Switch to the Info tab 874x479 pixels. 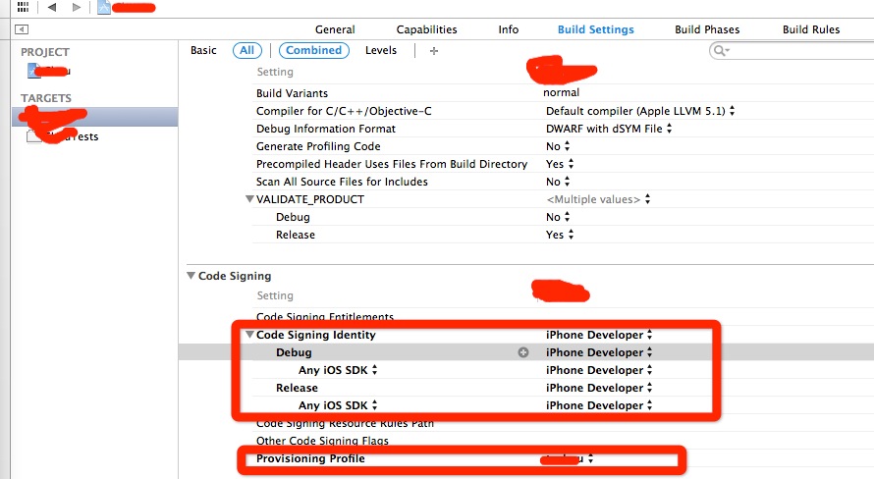pyautogui.click(x=509, y=29)
